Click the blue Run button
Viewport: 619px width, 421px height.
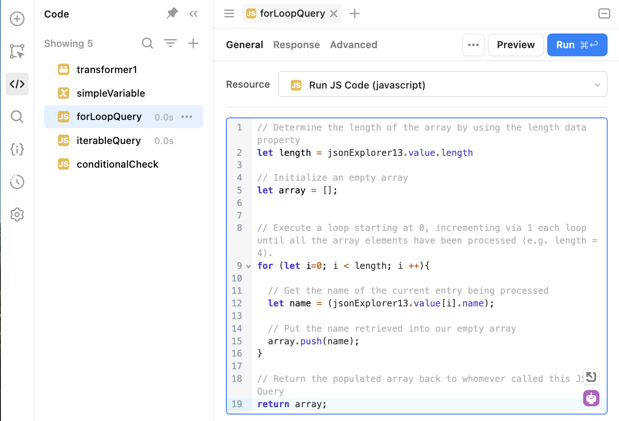point(577,45)
